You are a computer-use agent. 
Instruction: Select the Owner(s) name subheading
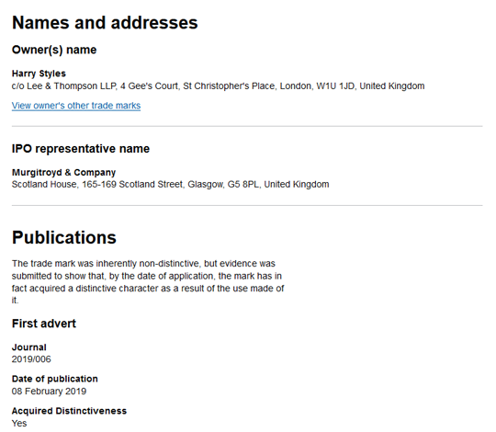click(x=54, y=50)
